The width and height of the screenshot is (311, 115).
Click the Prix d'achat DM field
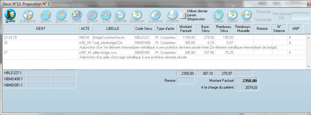point(301,16)
